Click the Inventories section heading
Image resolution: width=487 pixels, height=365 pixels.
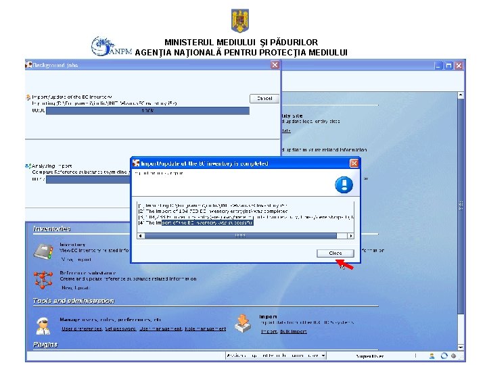pos(51,228)
